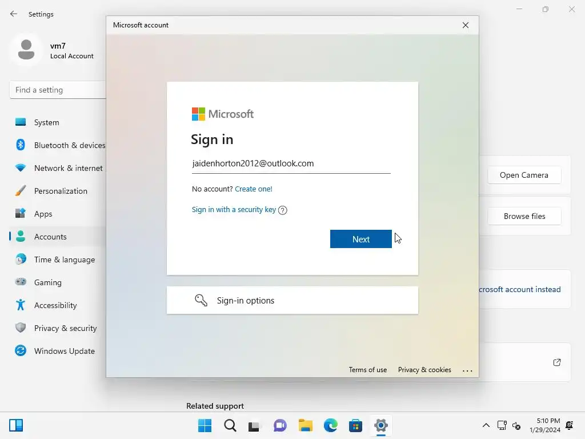Image resolution: width=585 pixels, height=439 pixels.
Task: Open Microsoft Store from the taskbar
Action: click(355, 425)
